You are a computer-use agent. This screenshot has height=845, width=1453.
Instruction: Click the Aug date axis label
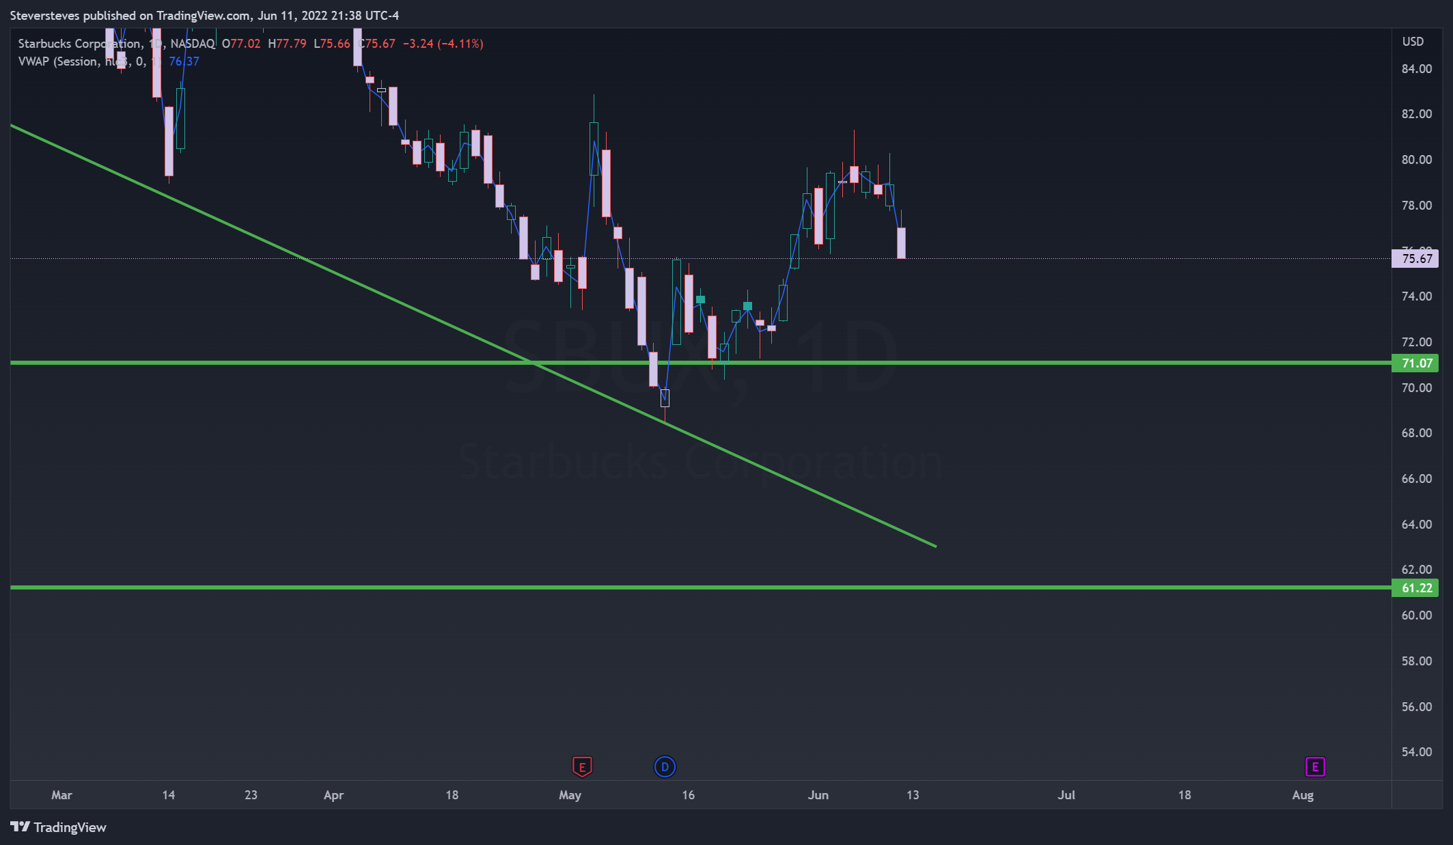tap(1303, 795)
